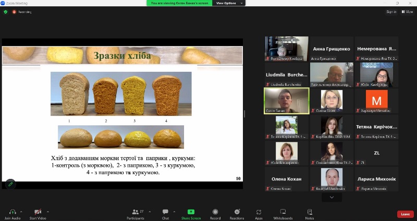Click the green encryption shield icon

click(6, 12)
